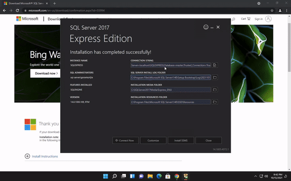Open the Cart link on Microsoft page
This screenshot has height=181, width=291.
pyautogui.click(x=245, y=19)
